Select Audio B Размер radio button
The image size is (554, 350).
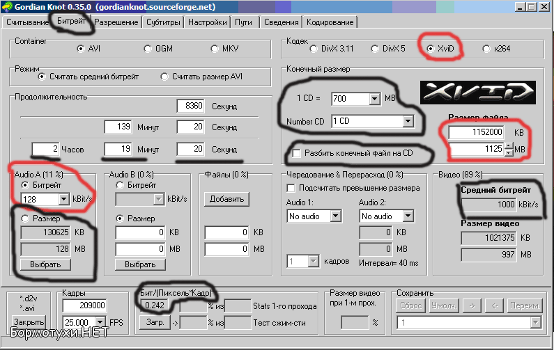[x=120, y=218]
